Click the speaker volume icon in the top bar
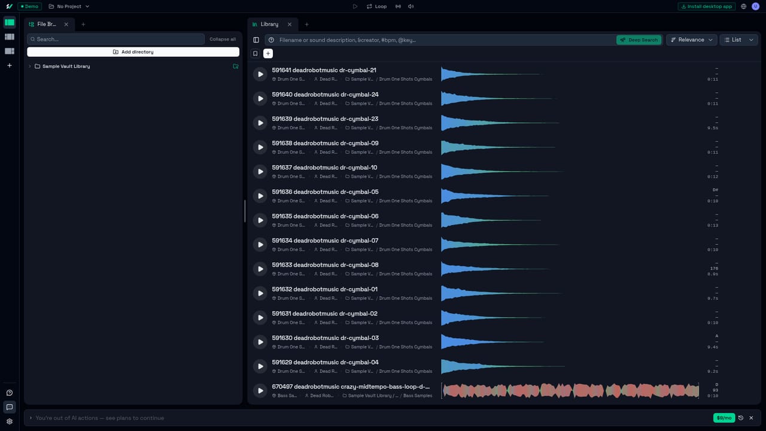This screenshot has width=766, height=431. click(x=411, y=7)
